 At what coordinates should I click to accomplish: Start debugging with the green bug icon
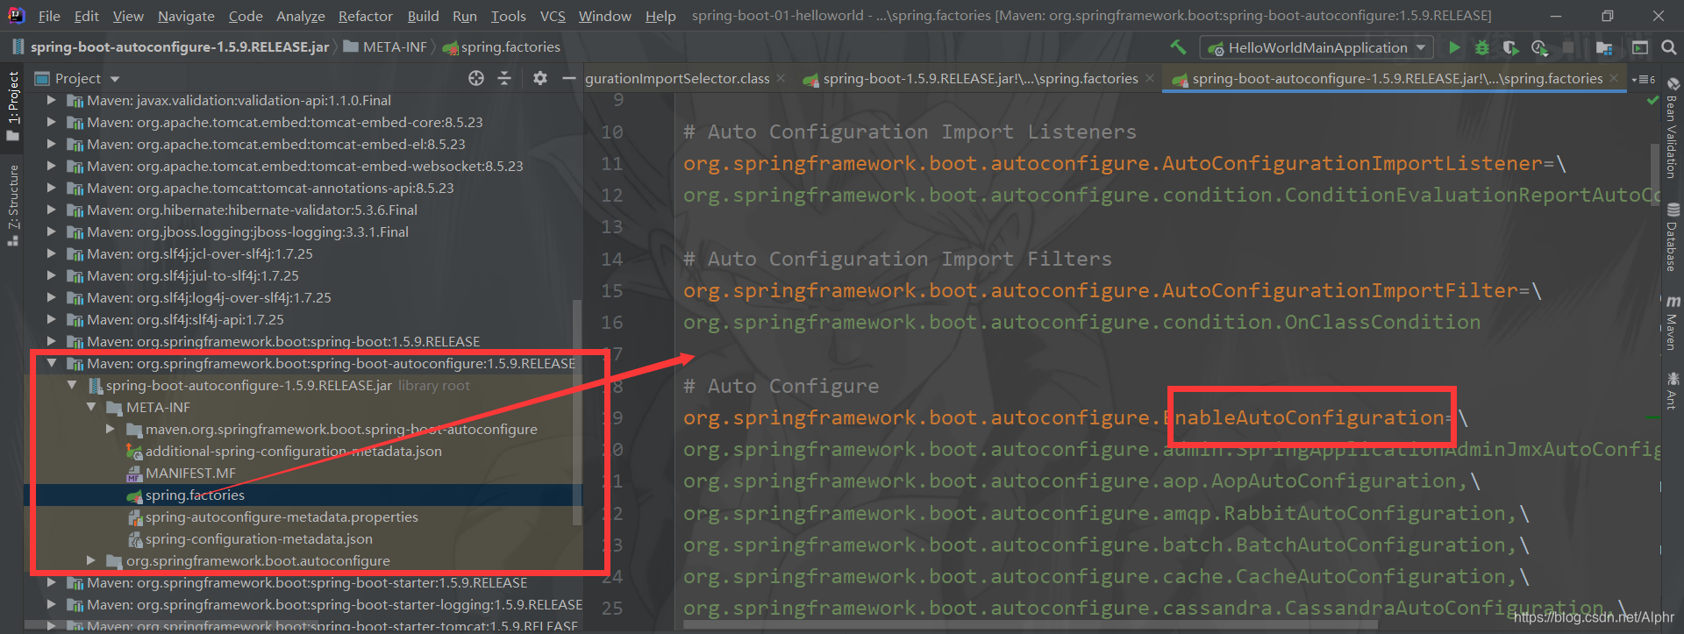coord(1482,47)
